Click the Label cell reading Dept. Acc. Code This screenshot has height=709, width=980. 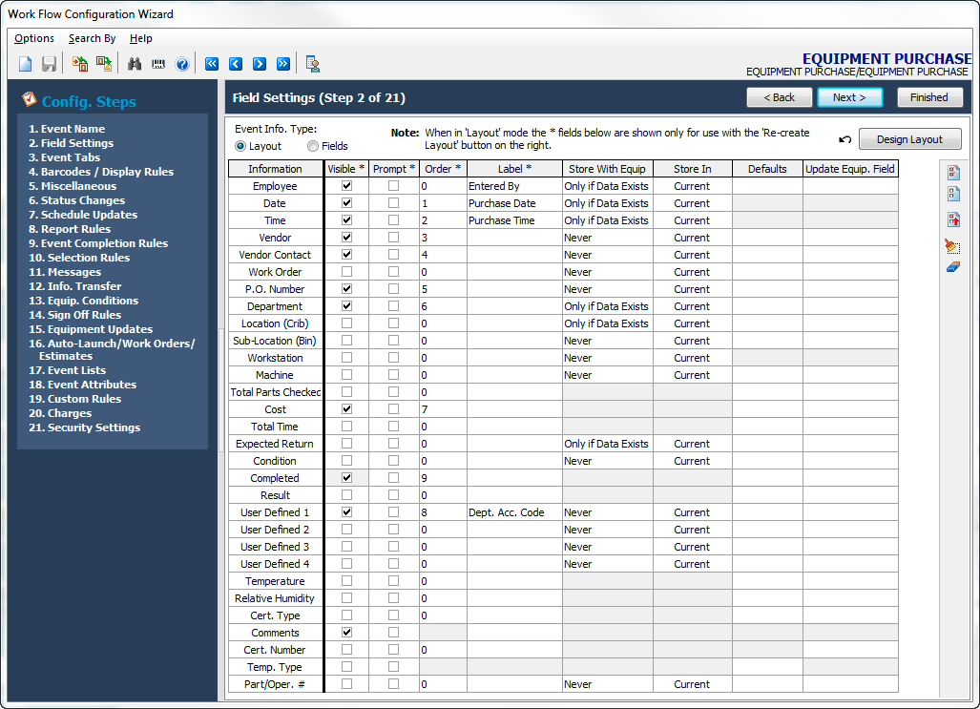click(x=514, y=512)
